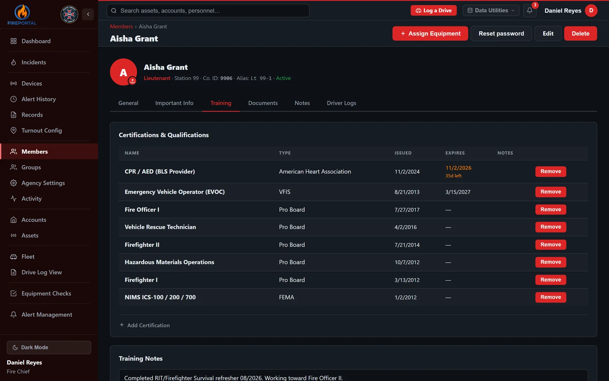The image size is (609, 381).
Task: Select the Groups people icon
Action: (14, 167)
